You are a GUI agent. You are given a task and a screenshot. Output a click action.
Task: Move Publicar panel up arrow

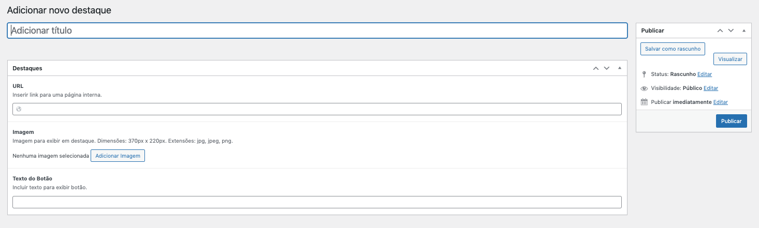tap(720, 31)
